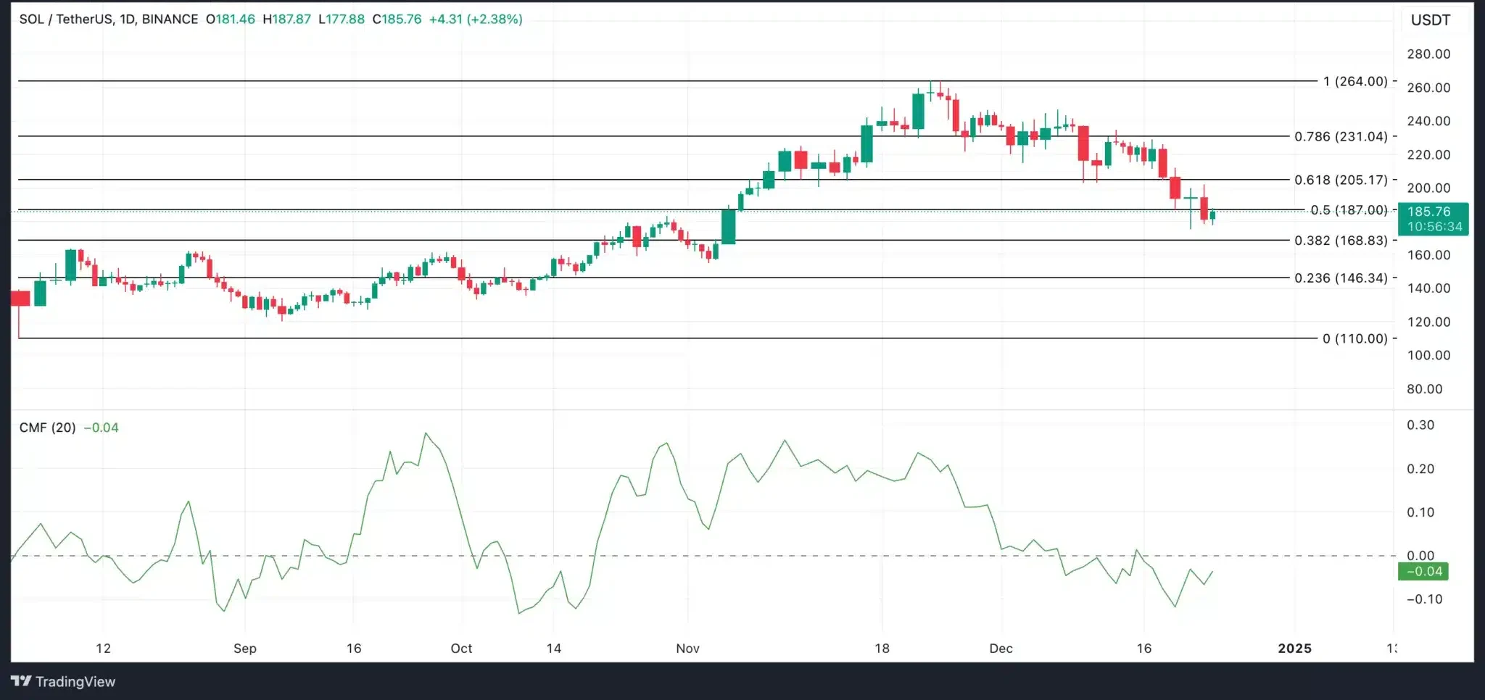This screenshot has height=700, width=1485.
Task: Click the 140.00 price axis label
Action: click(x=1428, y=288)
